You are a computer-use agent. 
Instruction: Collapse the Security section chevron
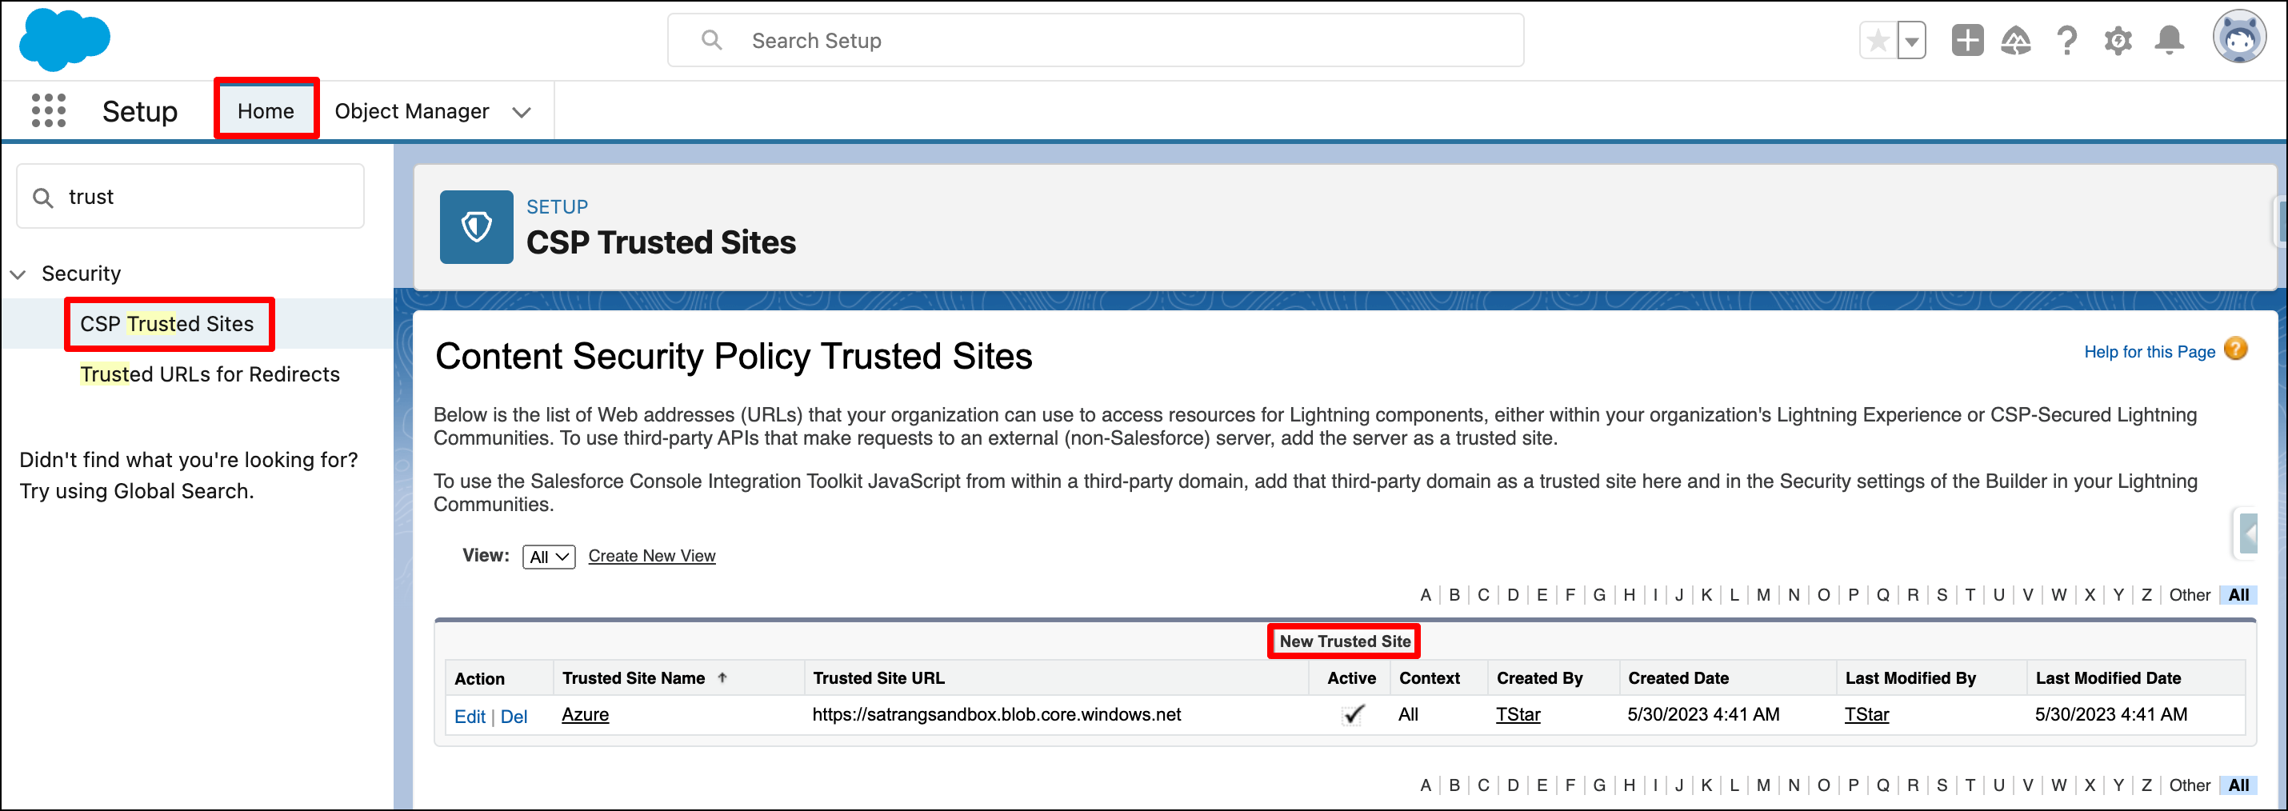click(x=18, y=274)
